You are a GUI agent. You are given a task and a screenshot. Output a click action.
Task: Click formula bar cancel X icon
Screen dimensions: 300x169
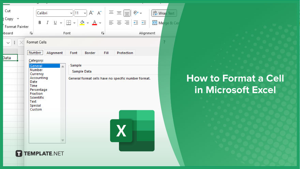[21, 43]
